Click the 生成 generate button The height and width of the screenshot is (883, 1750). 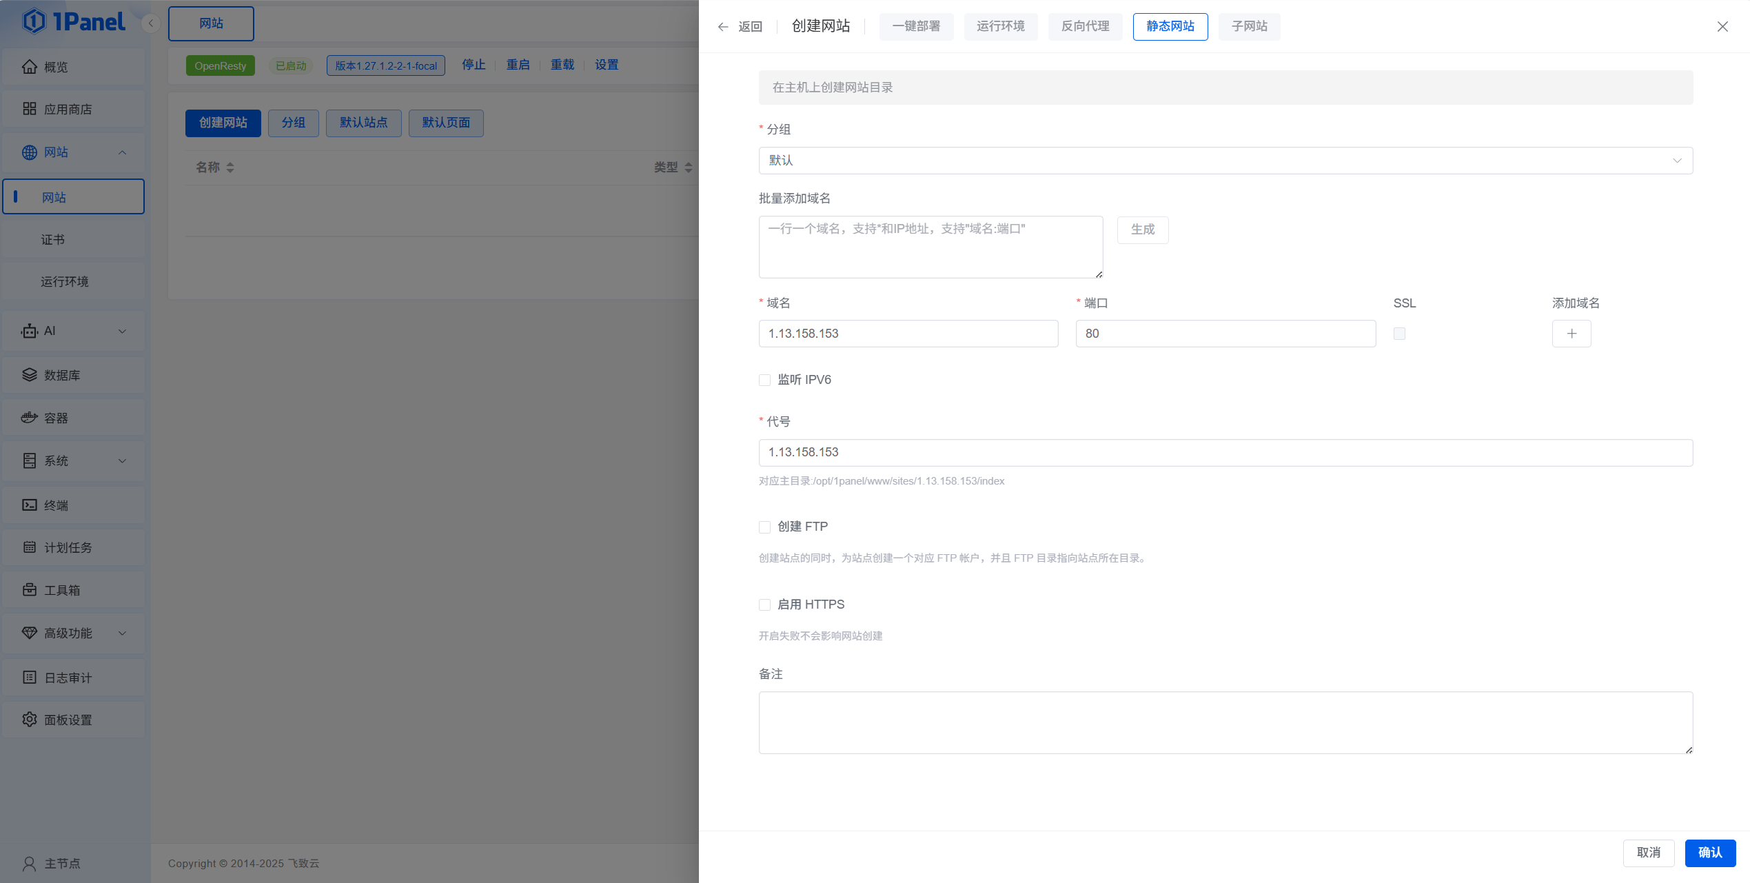[x=1142, y=230]
